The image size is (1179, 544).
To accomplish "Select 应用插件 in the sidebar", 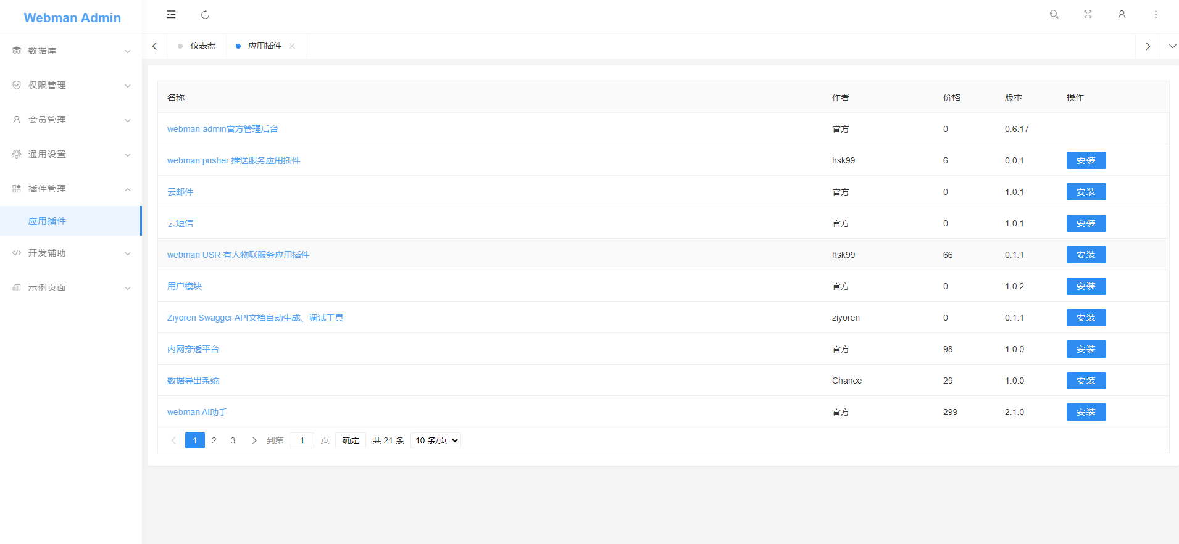I will point(71,221).
